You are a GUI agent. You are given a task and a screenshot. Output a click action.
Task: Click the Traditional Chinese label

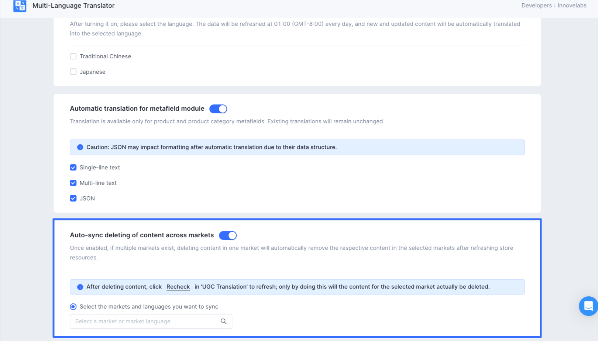[105, 56]
